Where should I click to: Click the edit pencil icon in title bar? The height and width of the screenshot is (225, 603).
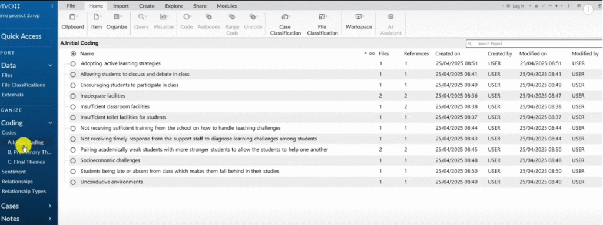[x=544, y=6]
